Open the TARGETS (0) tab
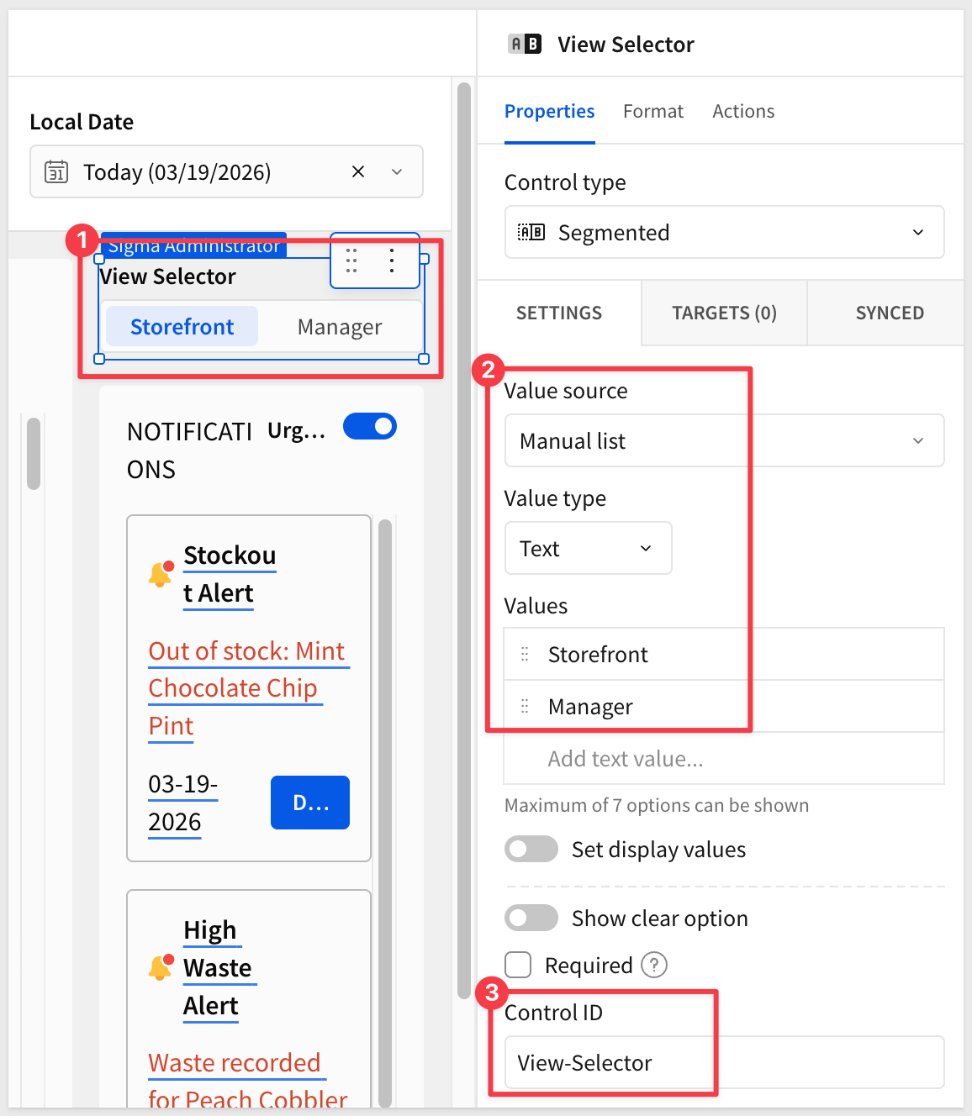This screenshot has height=1116, width=972. [x=724, y=313]
